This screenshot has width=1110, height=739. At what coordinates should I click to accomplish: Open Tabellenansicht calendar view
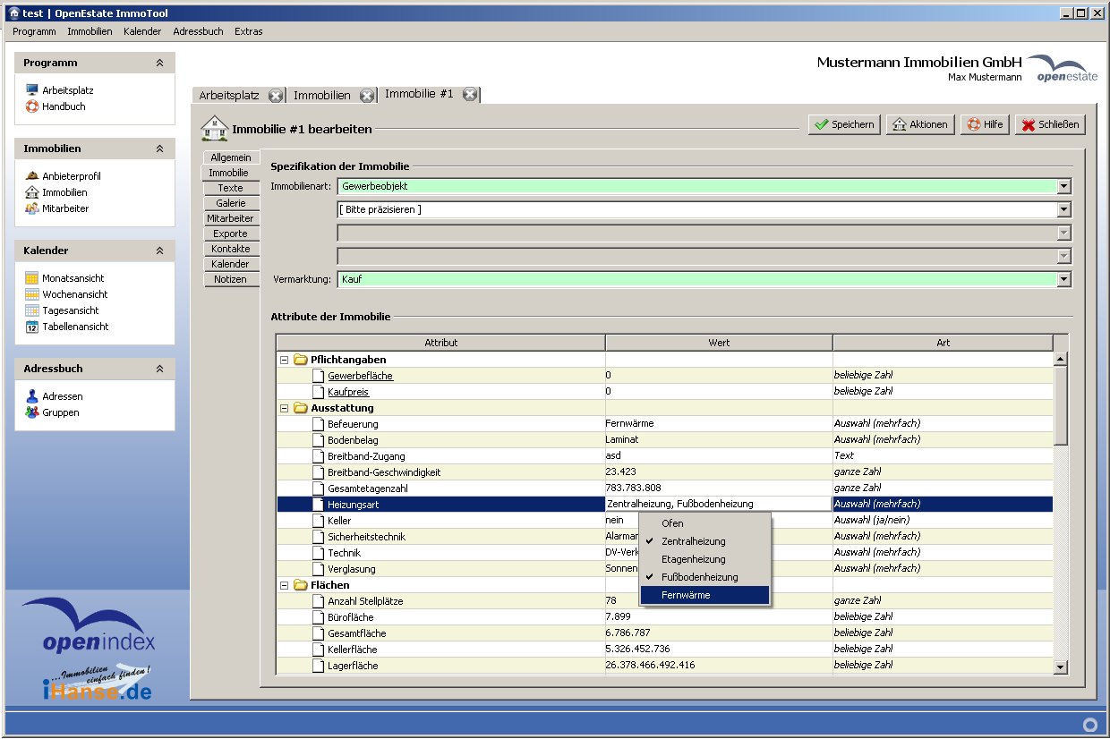(74, 327)
